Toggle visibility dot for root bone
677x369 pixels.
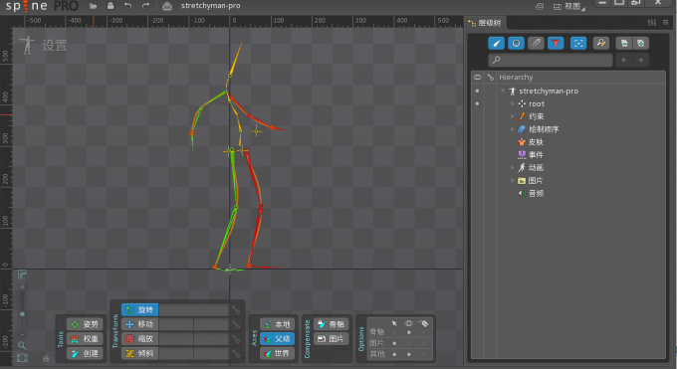[477, 103]
